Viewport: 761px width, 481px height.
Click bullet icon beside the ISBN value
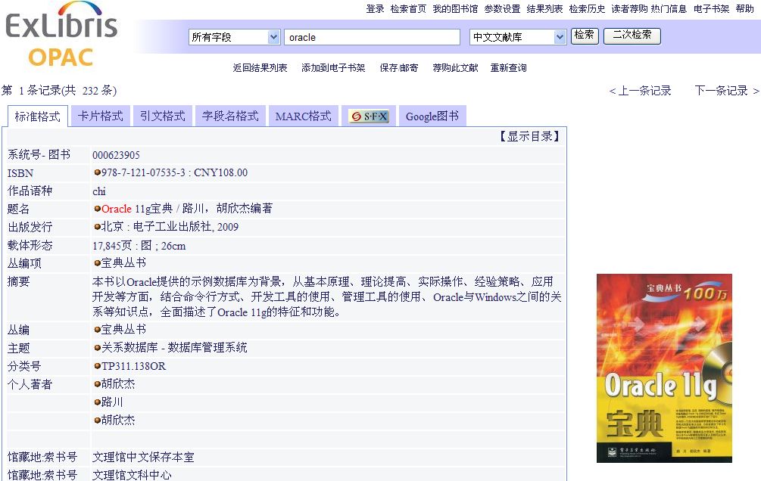tap(97, 172)
